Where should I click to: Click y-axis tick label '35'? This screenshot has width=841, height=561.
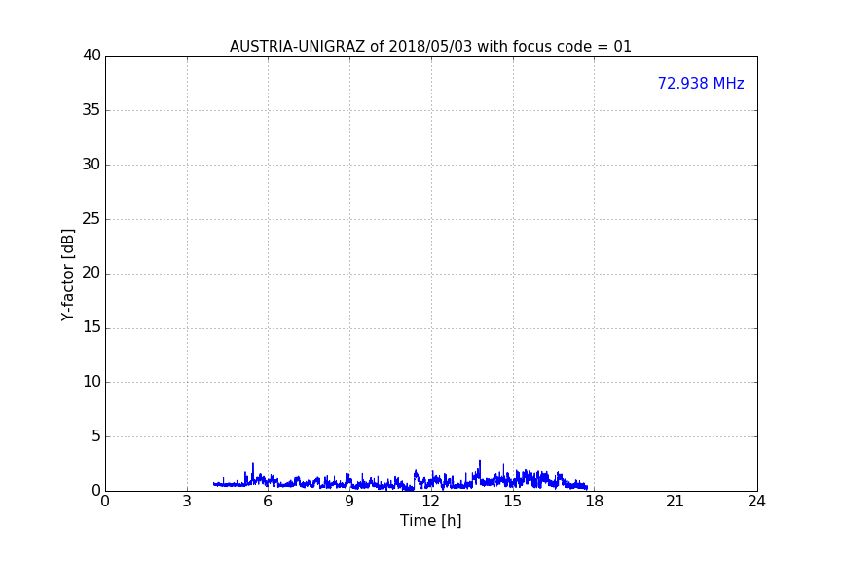tap(91, 110)
